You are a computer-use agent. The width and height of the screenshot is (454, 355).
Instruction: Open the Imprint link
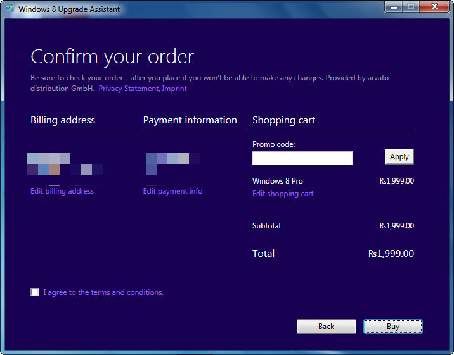click(174, 89)
